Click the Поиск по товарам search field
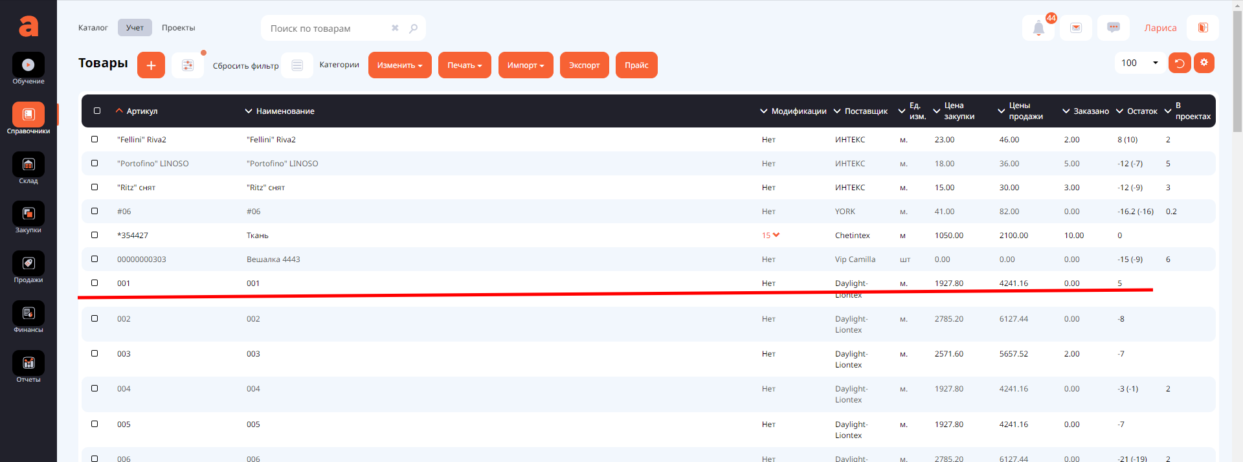This screenshot has height=462, width=1243. [327, 28]
